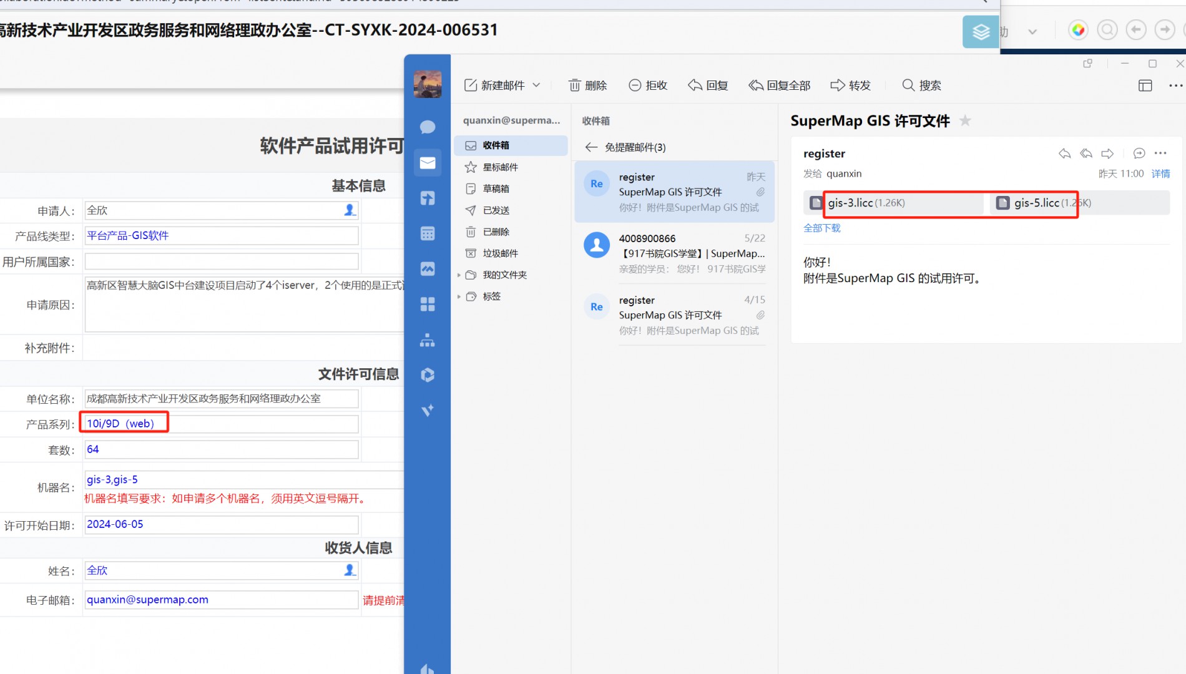Image resolution: width=1186 pixels, height=674 pixels.
Task: Open the 已删除 deleted folder
Action: (511, 232)
